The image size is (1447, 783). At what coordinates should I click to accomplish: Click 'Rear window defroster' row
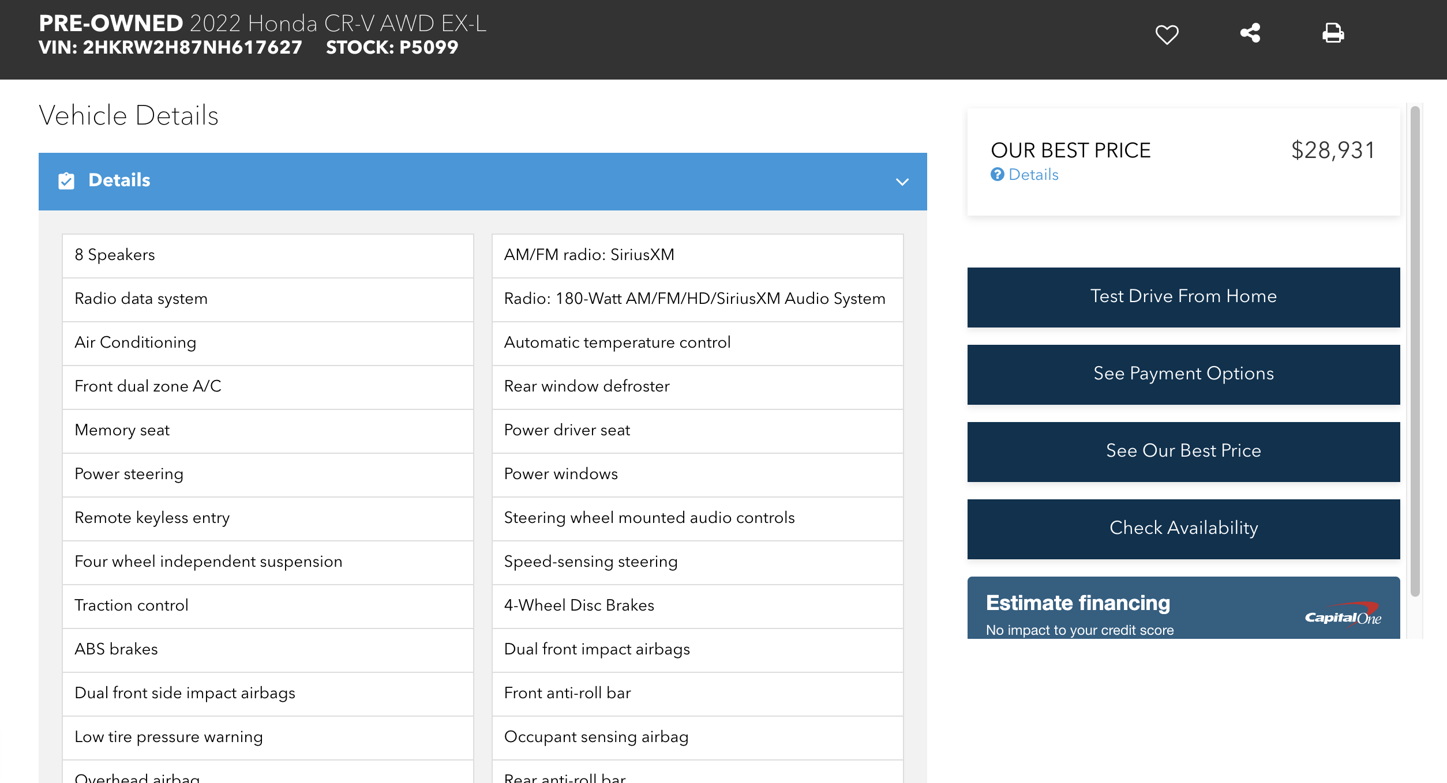(698, 387)
